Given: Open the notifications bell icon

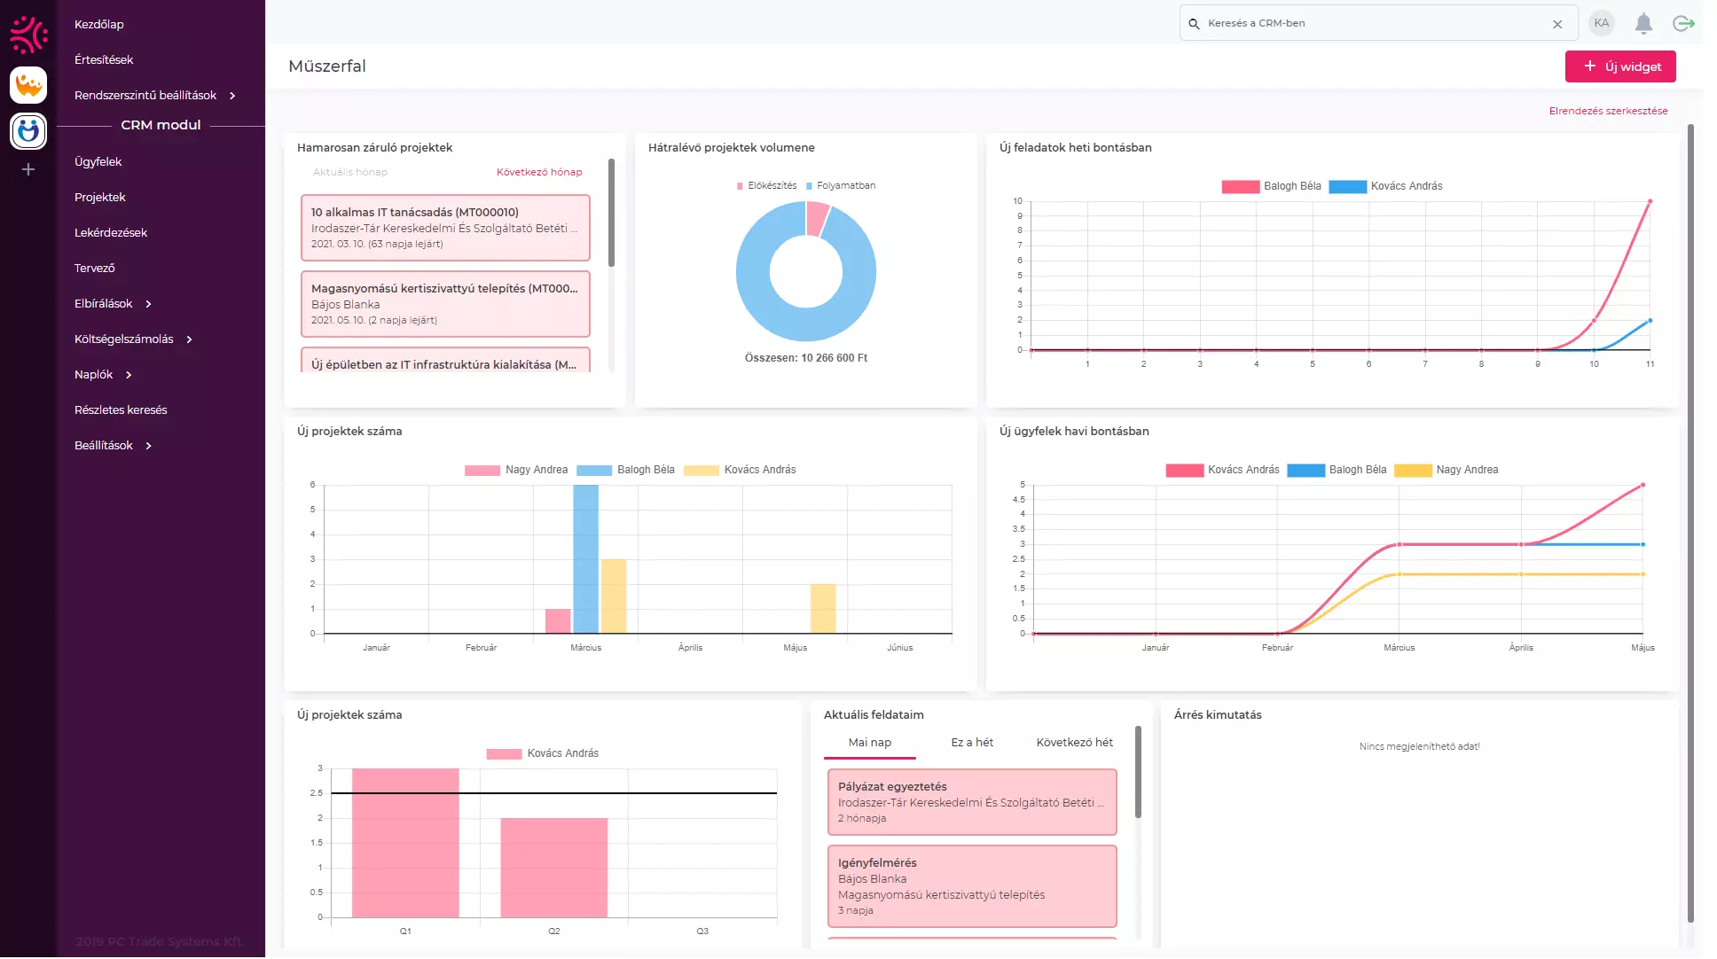Looking at the screenshot, I should (1643, 24).
